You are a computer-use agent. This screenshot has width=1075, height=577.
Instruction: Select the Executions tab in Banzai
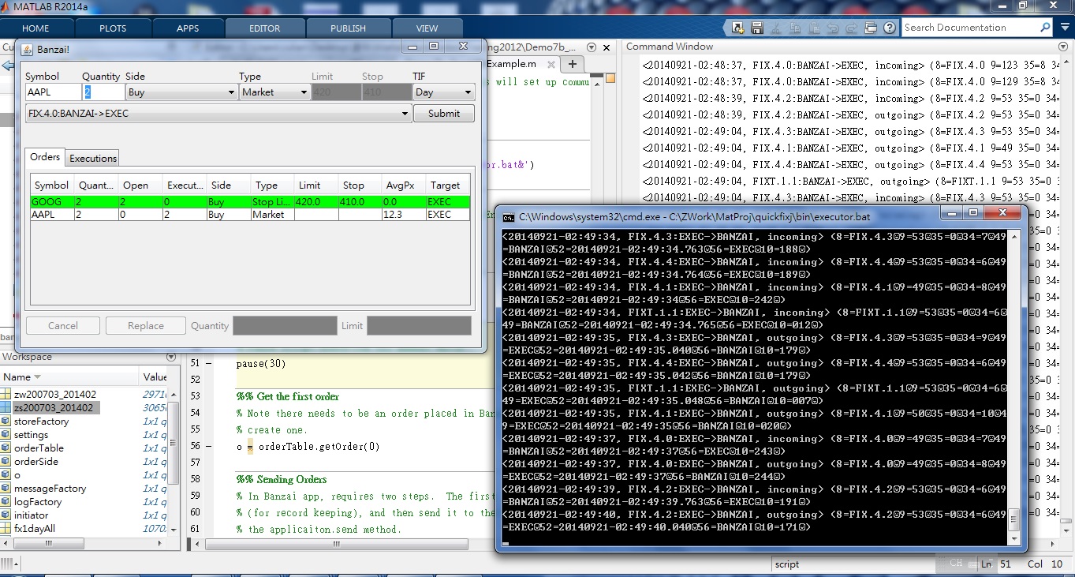click(93, 158)
